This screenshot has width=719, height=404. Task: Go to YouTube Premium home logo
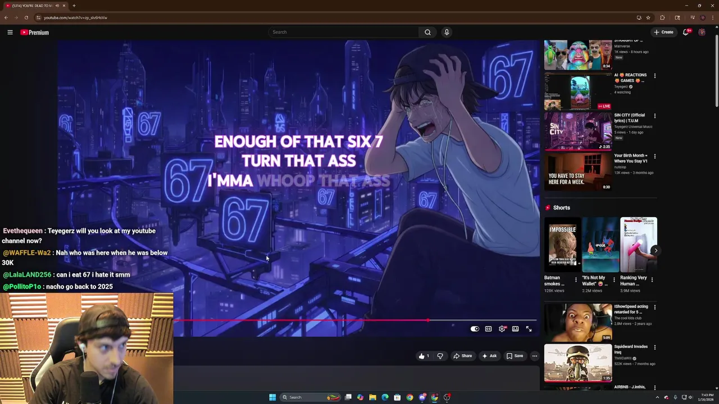click(x=35, y=33)
